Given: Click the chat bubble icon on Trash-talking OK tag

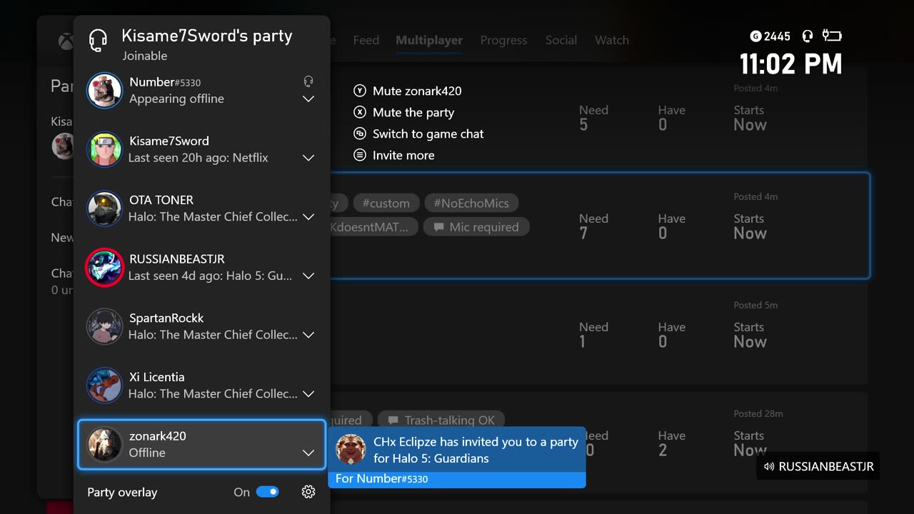Looking at the screenshot, I should 393,420.
